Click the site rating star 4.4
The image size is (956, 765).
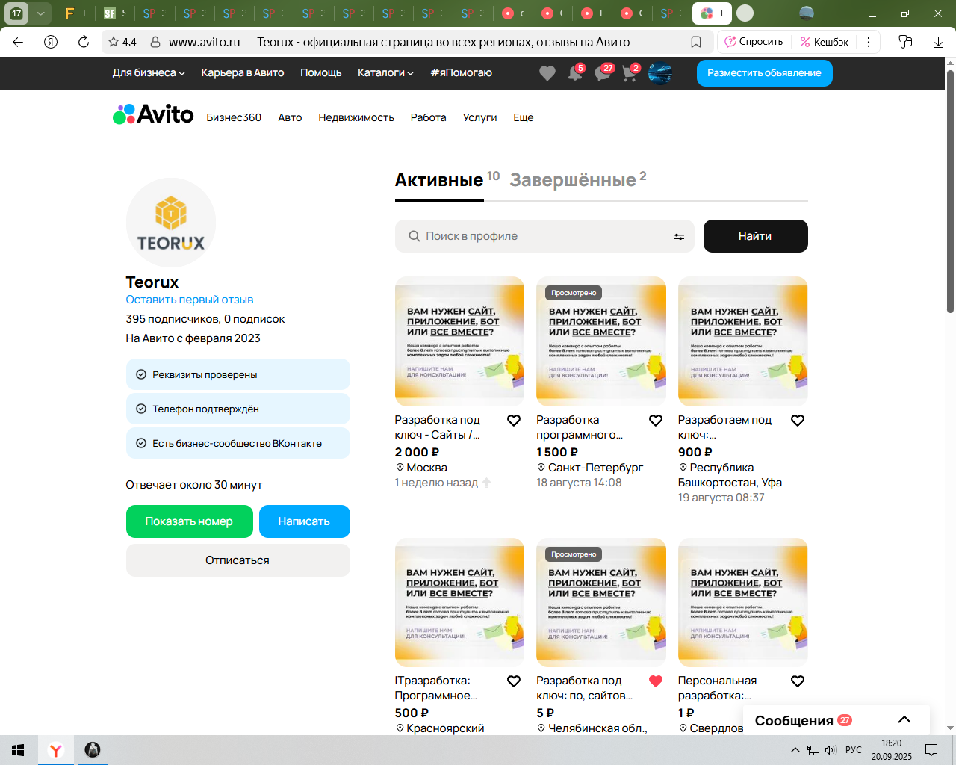122,42
